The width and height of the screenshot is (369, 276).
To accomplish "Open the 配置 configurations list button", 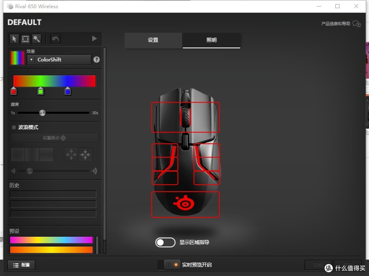I will pyautogui.click(x=22, y=265).
